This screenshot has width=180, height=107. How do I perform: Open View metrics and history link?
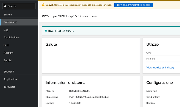[160, 68]
